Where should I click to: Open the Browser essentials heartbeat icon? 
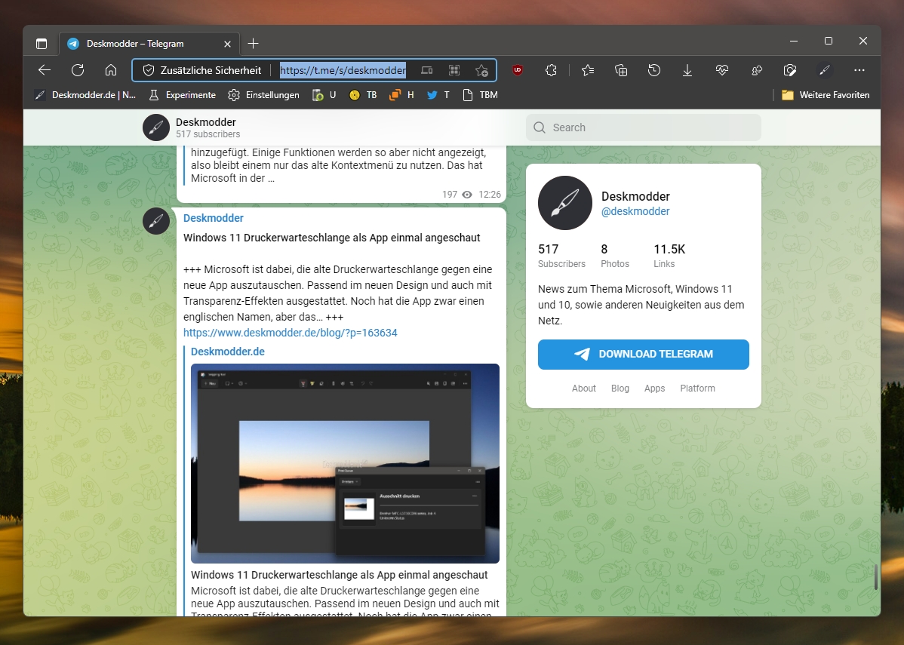(x=722, y=70)
